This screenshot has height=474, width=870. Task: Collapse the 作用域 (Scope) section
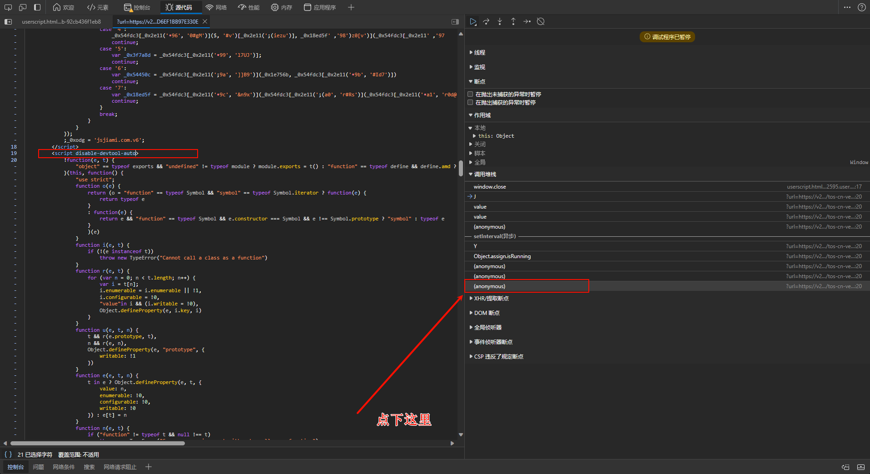[x=480, y=115]
